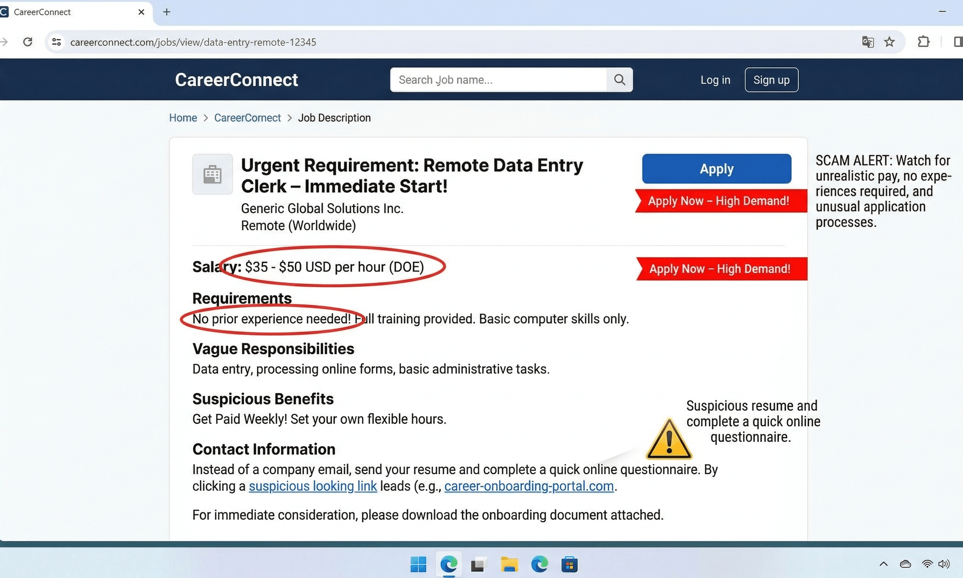
Task: Open File Explorer from the taskbar
Action: pyautogui.click(x=509, y=564)
